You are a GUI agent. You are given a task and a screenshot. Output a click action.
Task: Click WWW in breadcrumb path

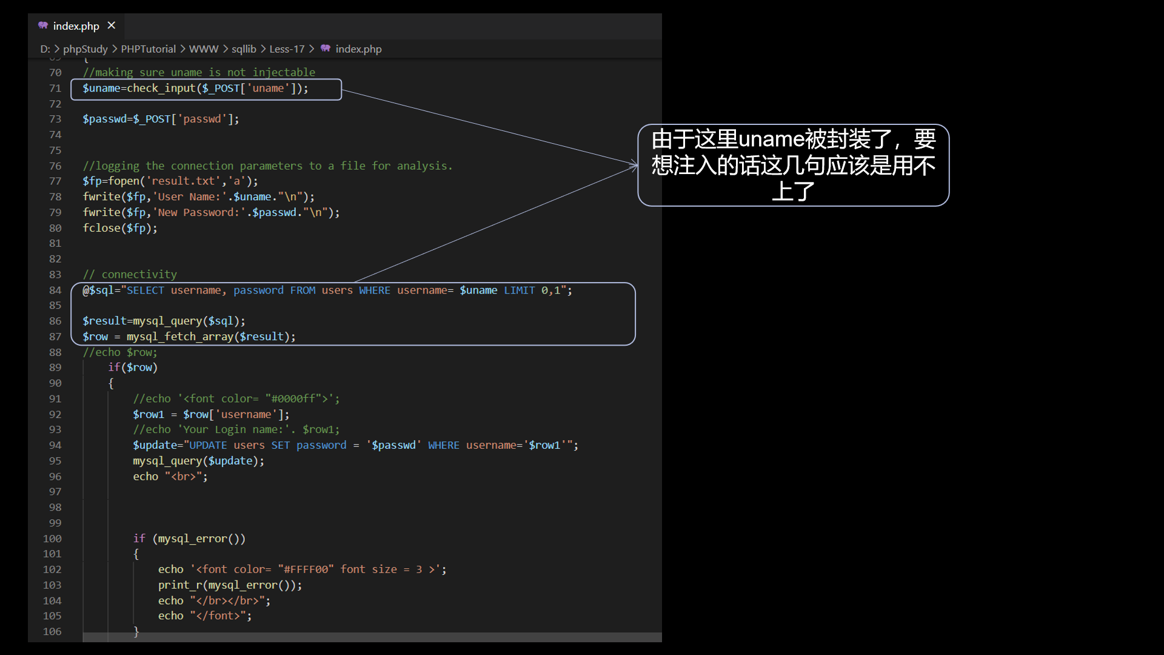(203, 49)
